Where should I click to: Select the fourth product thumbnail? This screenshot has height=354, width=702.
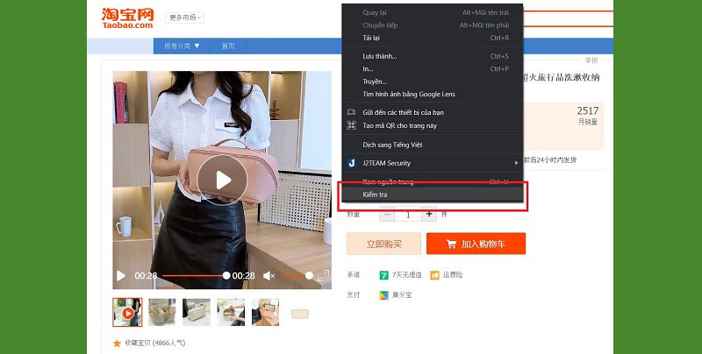pyautogui.click(x=231, y=312)
